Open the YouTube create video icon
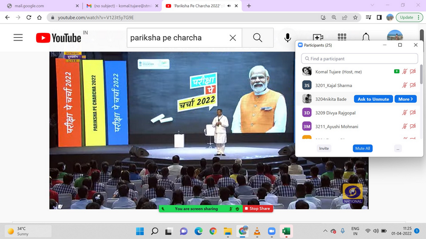The image size is (426, 239). [317, 37]
